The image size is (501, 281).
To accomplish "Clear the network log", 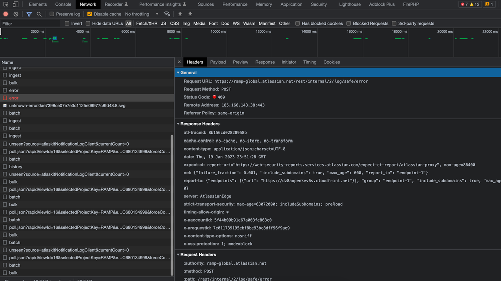I will point(16,14).
